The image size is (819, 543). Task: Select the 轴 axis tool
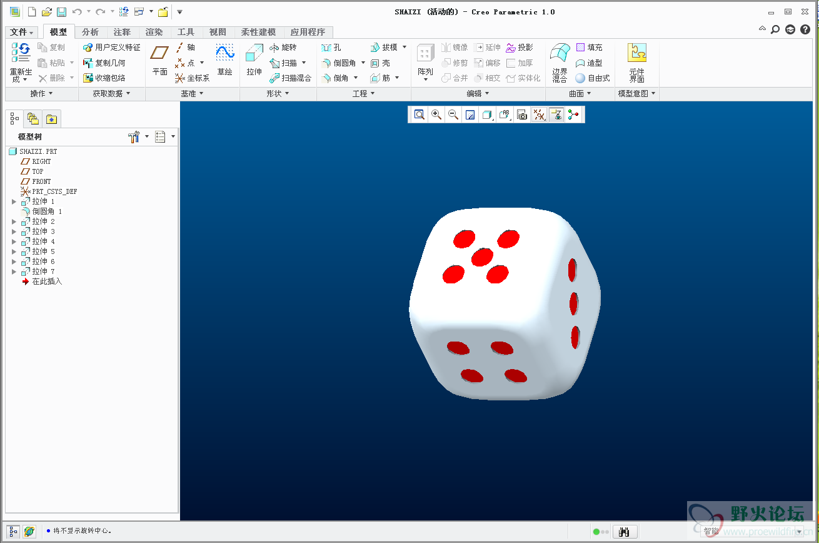(185, 48)
